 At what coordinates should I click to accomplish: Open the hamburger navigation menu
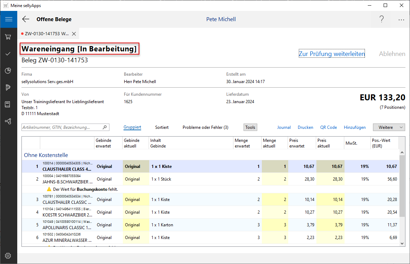point(8,19)
